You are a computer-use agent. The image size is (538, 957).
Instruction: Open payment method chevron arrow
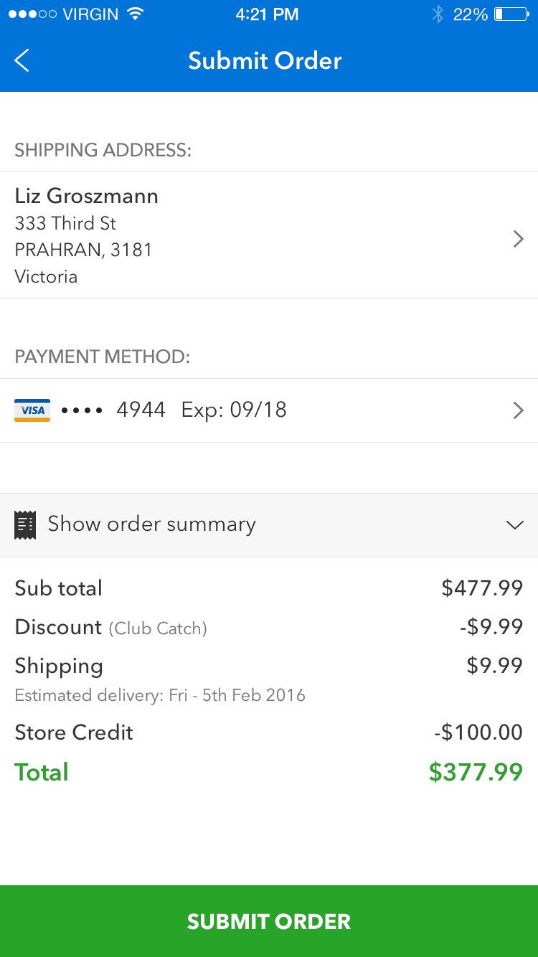[518, 410]
